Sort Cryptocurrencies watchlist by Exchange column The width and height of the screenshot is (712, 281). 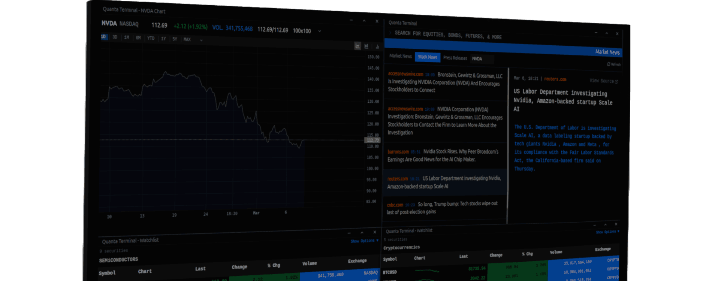tap(603, 249)
